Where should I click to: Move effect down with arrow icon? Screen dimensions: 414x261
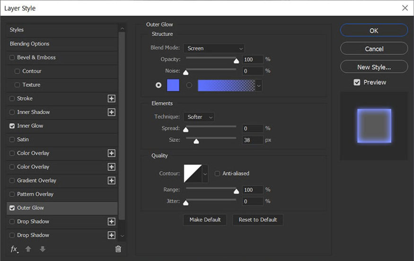pos(43,249)
